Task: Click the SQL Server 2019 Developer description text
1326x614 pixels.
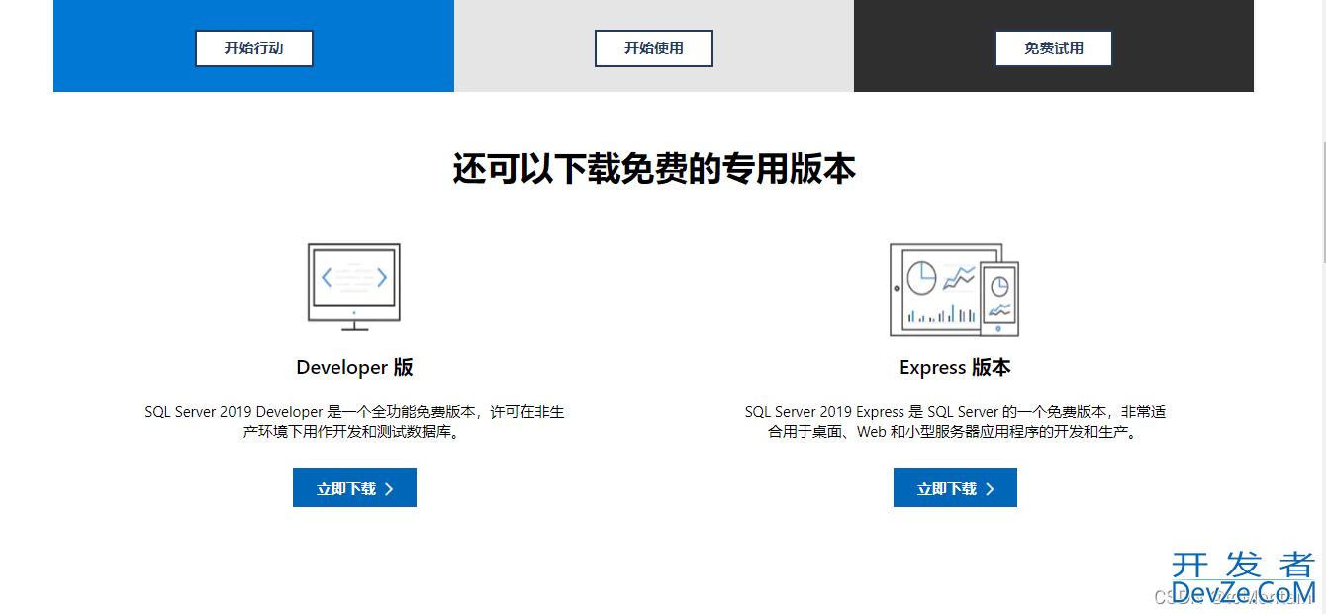Action: click(354, 422)
